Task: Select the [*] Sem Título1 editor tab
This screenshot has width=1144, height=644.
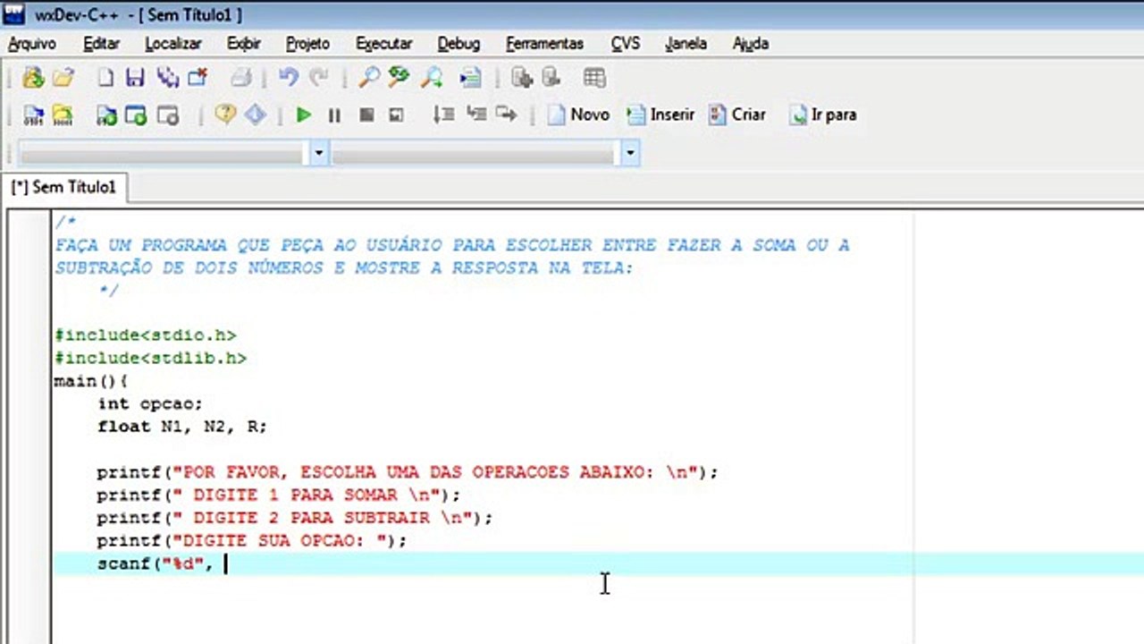Action: pos(63,187)
